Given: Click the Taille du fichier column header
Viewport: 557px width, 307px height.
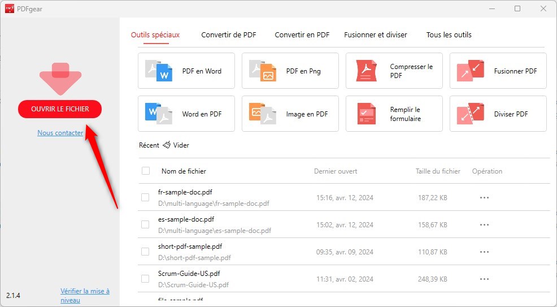Looking at the screenshot, I should coord(438,171).
